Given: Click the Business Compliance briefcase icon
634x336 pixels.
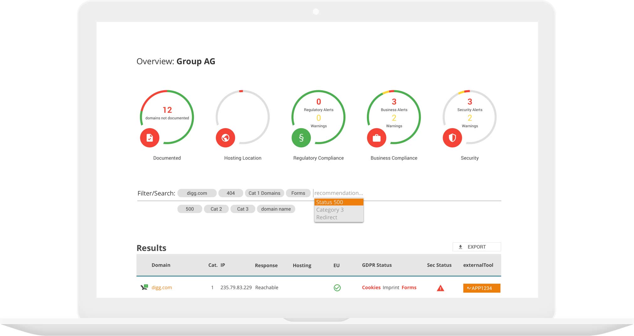Looking at the screenshot, I should [377, 138].
